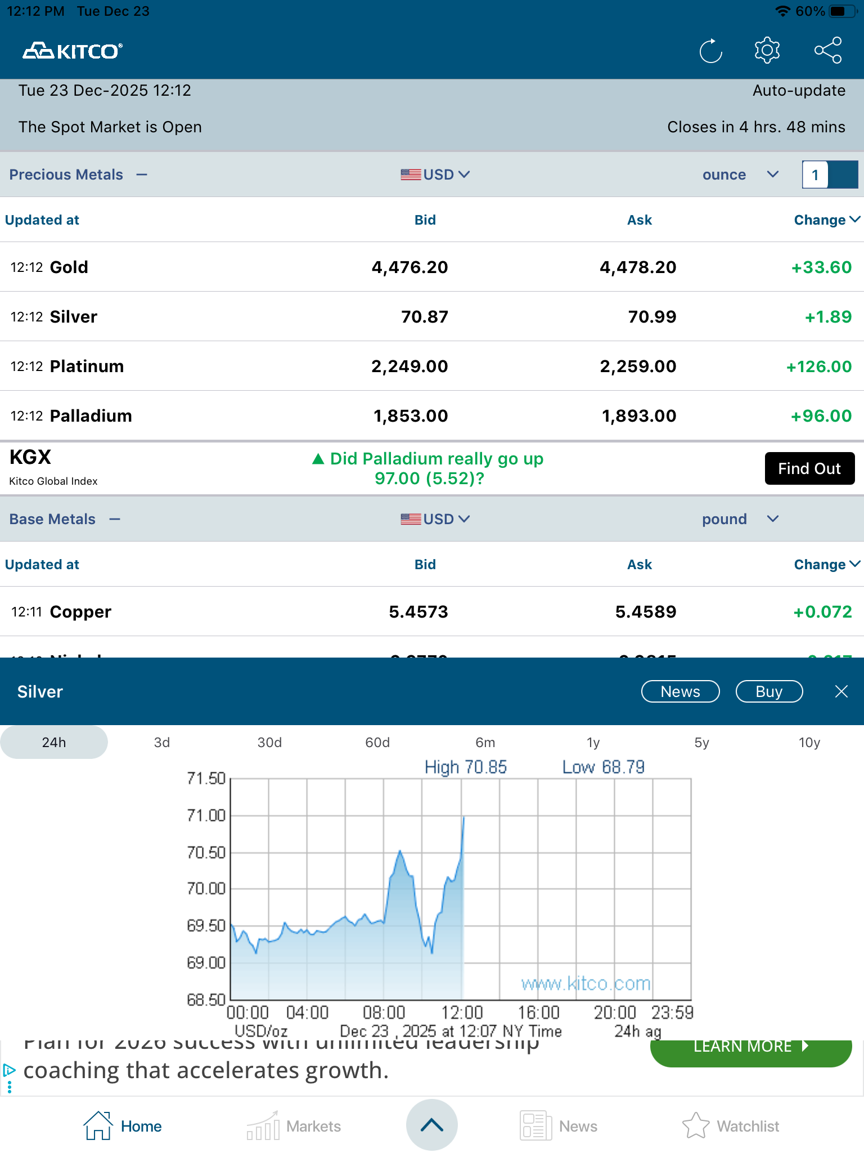Tap the Markets bar chart icon
Image resolution: width=864 pixels, height=1153 pixels.
click(263, 1125)
